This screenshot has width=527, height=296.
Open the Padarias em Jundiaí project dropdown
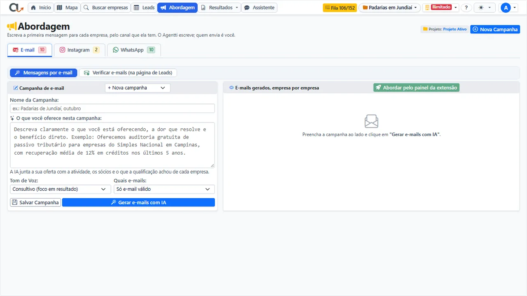tap(389, 7)
